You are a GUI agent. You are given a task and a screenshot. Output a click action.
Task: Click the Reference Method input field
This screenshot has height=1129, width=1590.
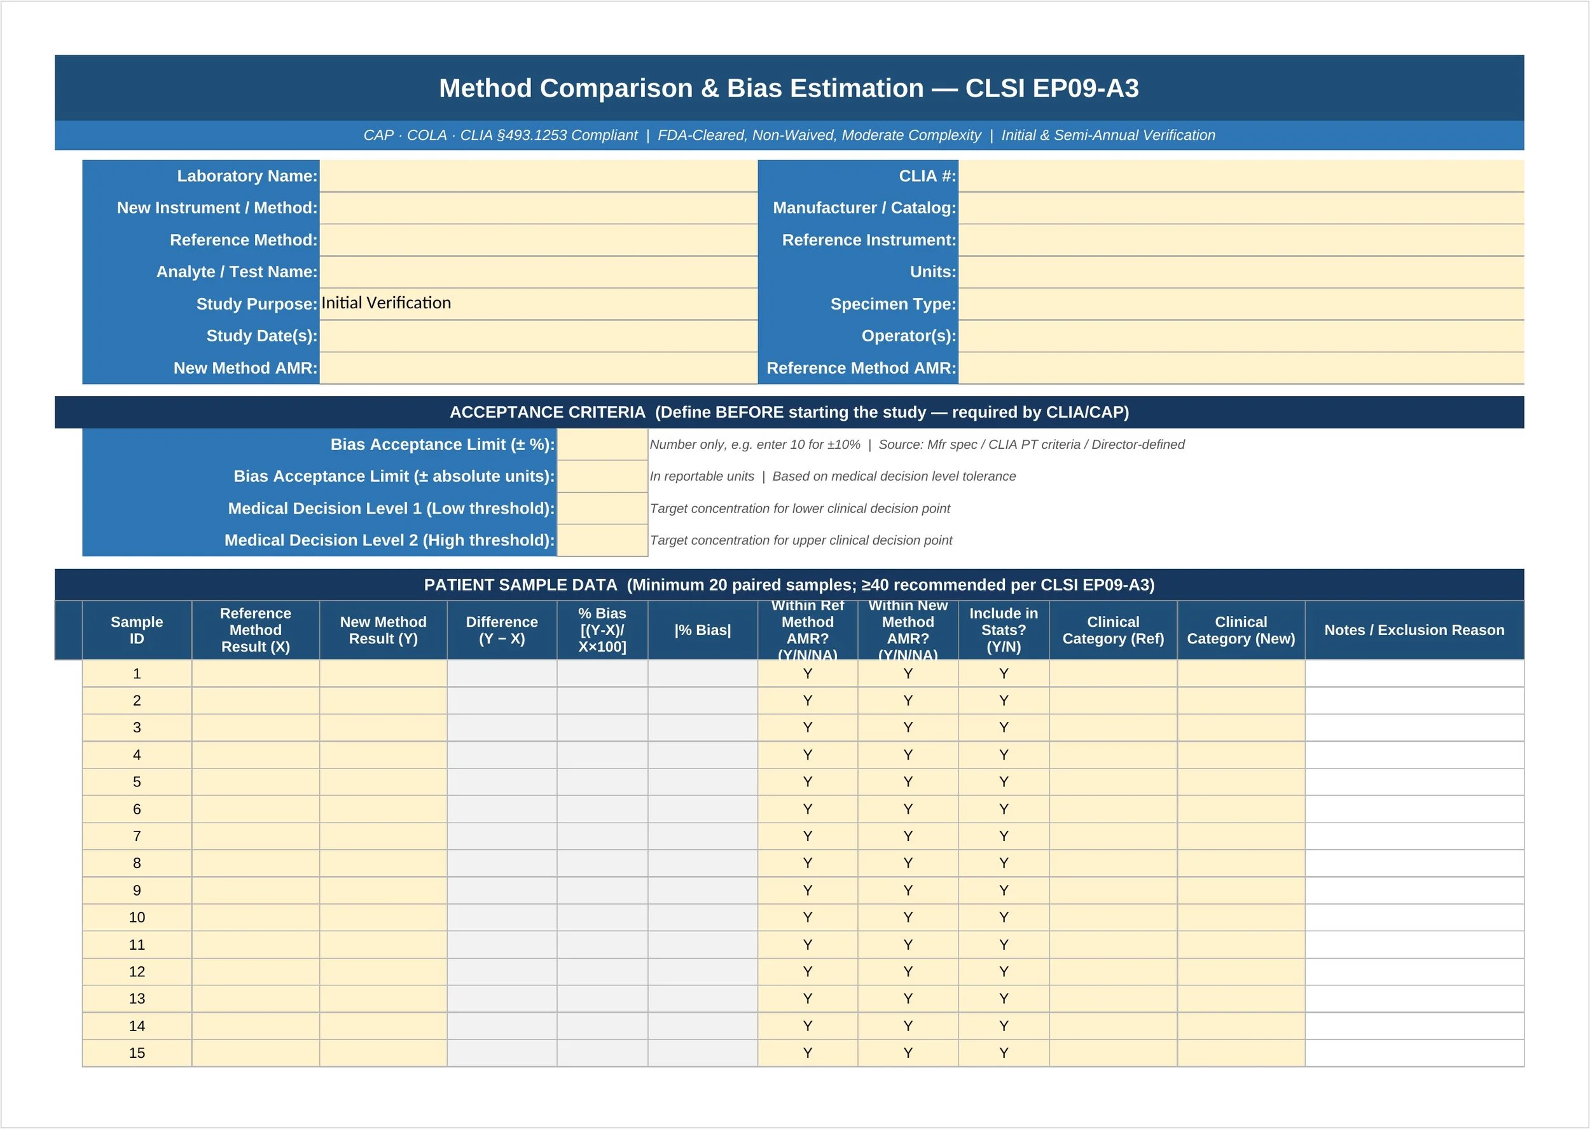[x=536, y=240]
